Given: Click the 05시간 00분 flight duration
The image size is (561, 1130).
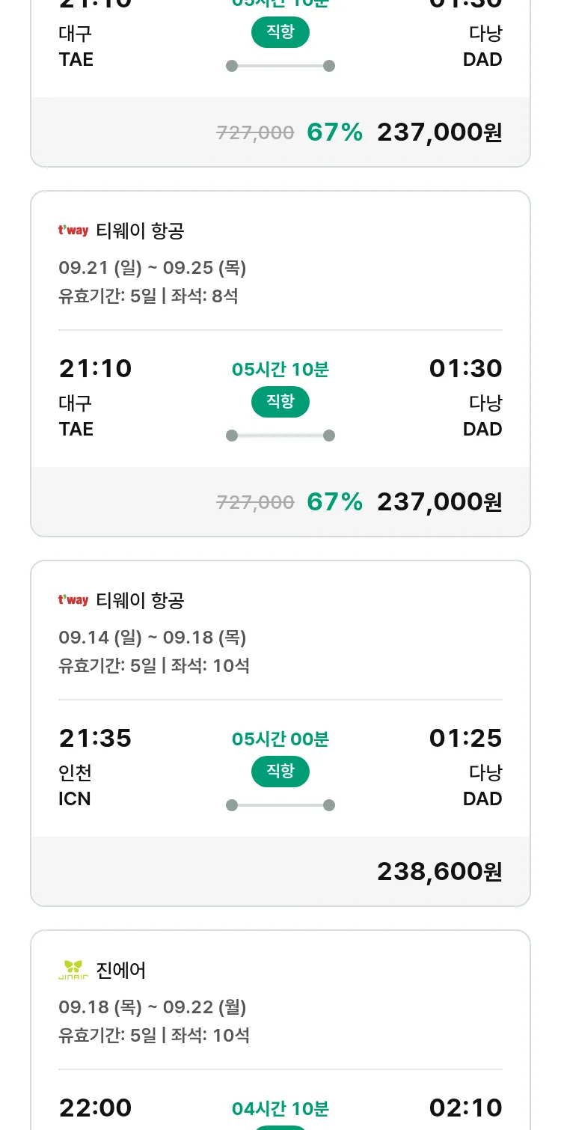Looking at the screenshot, I should click(280, 739).
